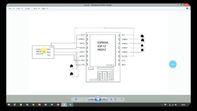This screenshot has height=111, width=197.
Task: Rotate the image clockwise
Action: tap(116, 99)
